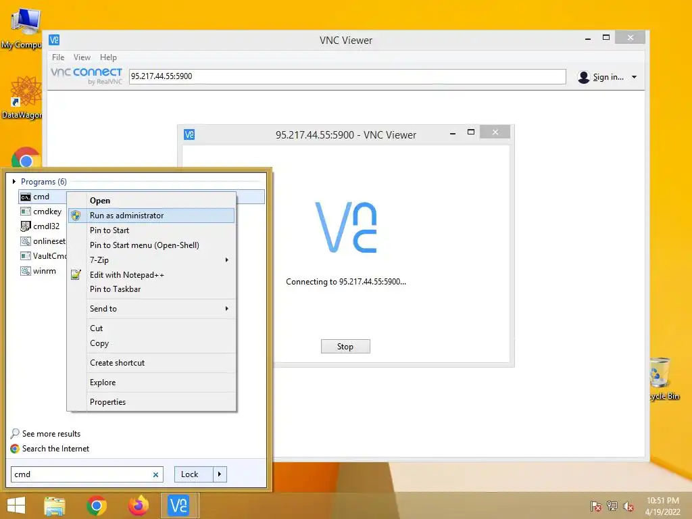Screen dimensions: 692x519
Task: Click the user avatar beside Sign in
Action: click(x=583, y=77)
